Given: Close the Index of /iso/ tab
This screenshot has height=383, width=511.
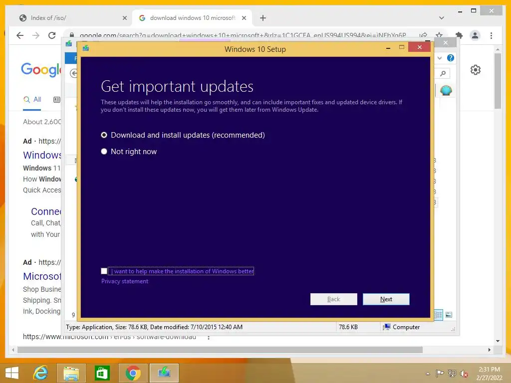Looking at the screenshot, I should [x=124, y=18].
